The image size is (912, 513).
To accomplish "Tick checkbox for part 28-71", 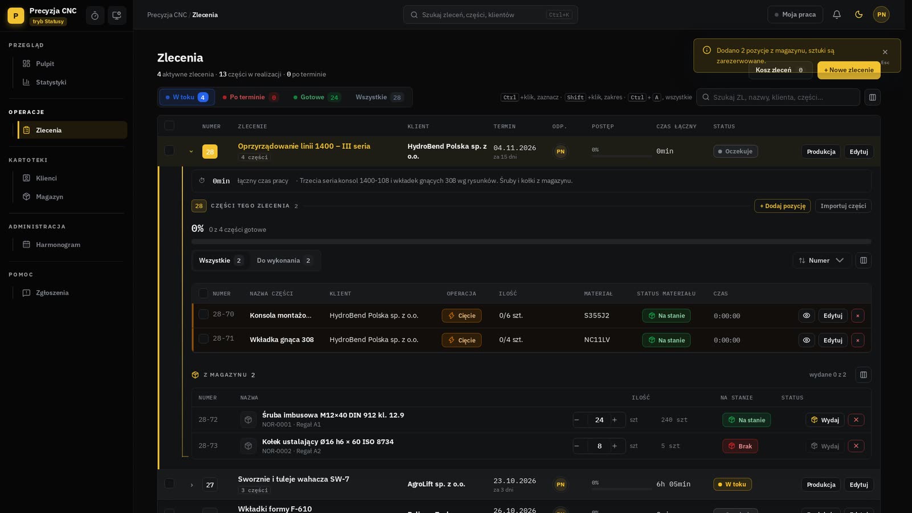I will [x=203, y=339].
